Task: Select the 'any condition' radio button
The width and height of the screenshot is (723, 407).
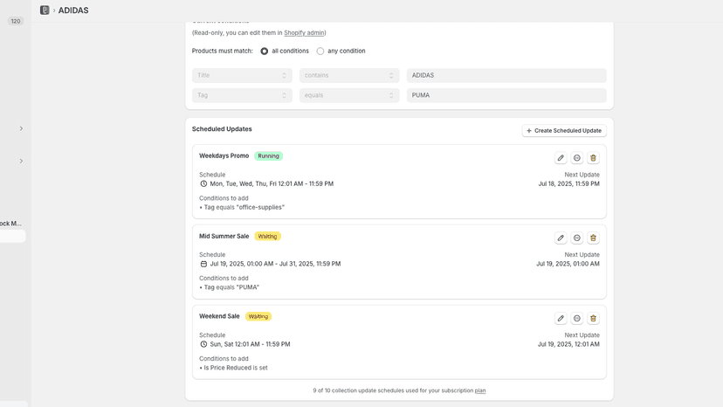Action: pyautogui.click(x=320, y=52)
